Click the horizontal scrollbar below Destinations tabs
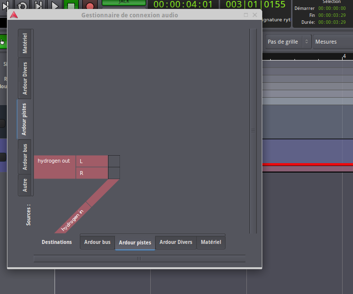 [x=139, y=258]
